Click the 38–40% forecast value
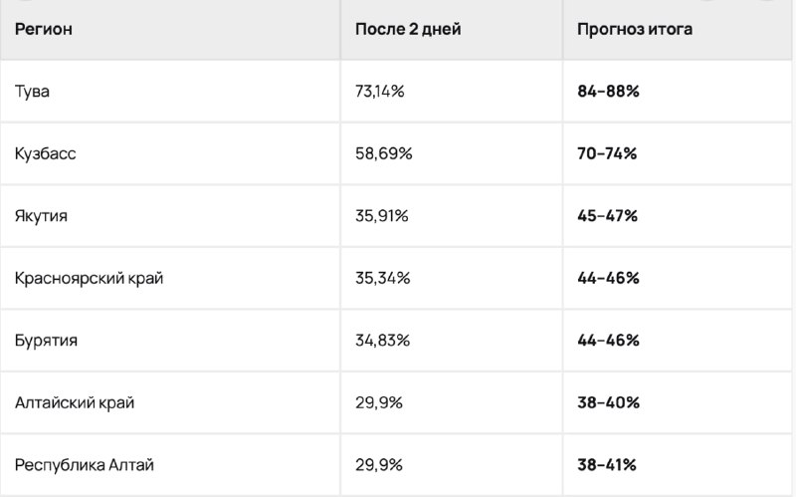This screenshot has height=497, width=796. point(609,402)
